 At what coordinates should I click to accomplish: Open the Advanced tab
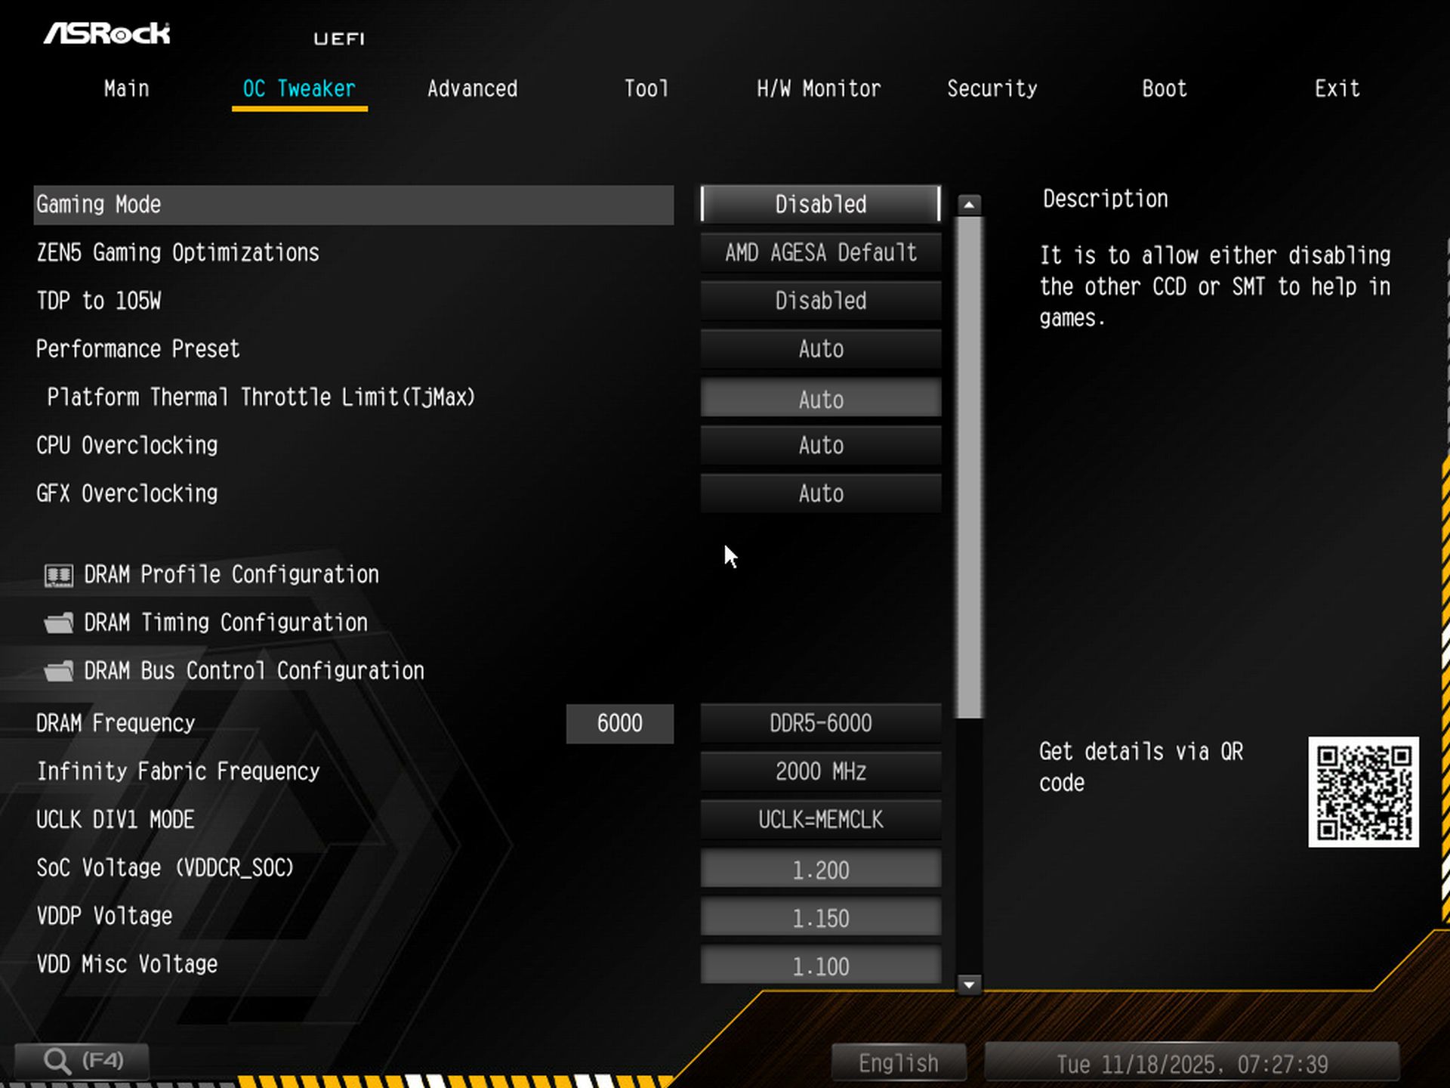472,88
